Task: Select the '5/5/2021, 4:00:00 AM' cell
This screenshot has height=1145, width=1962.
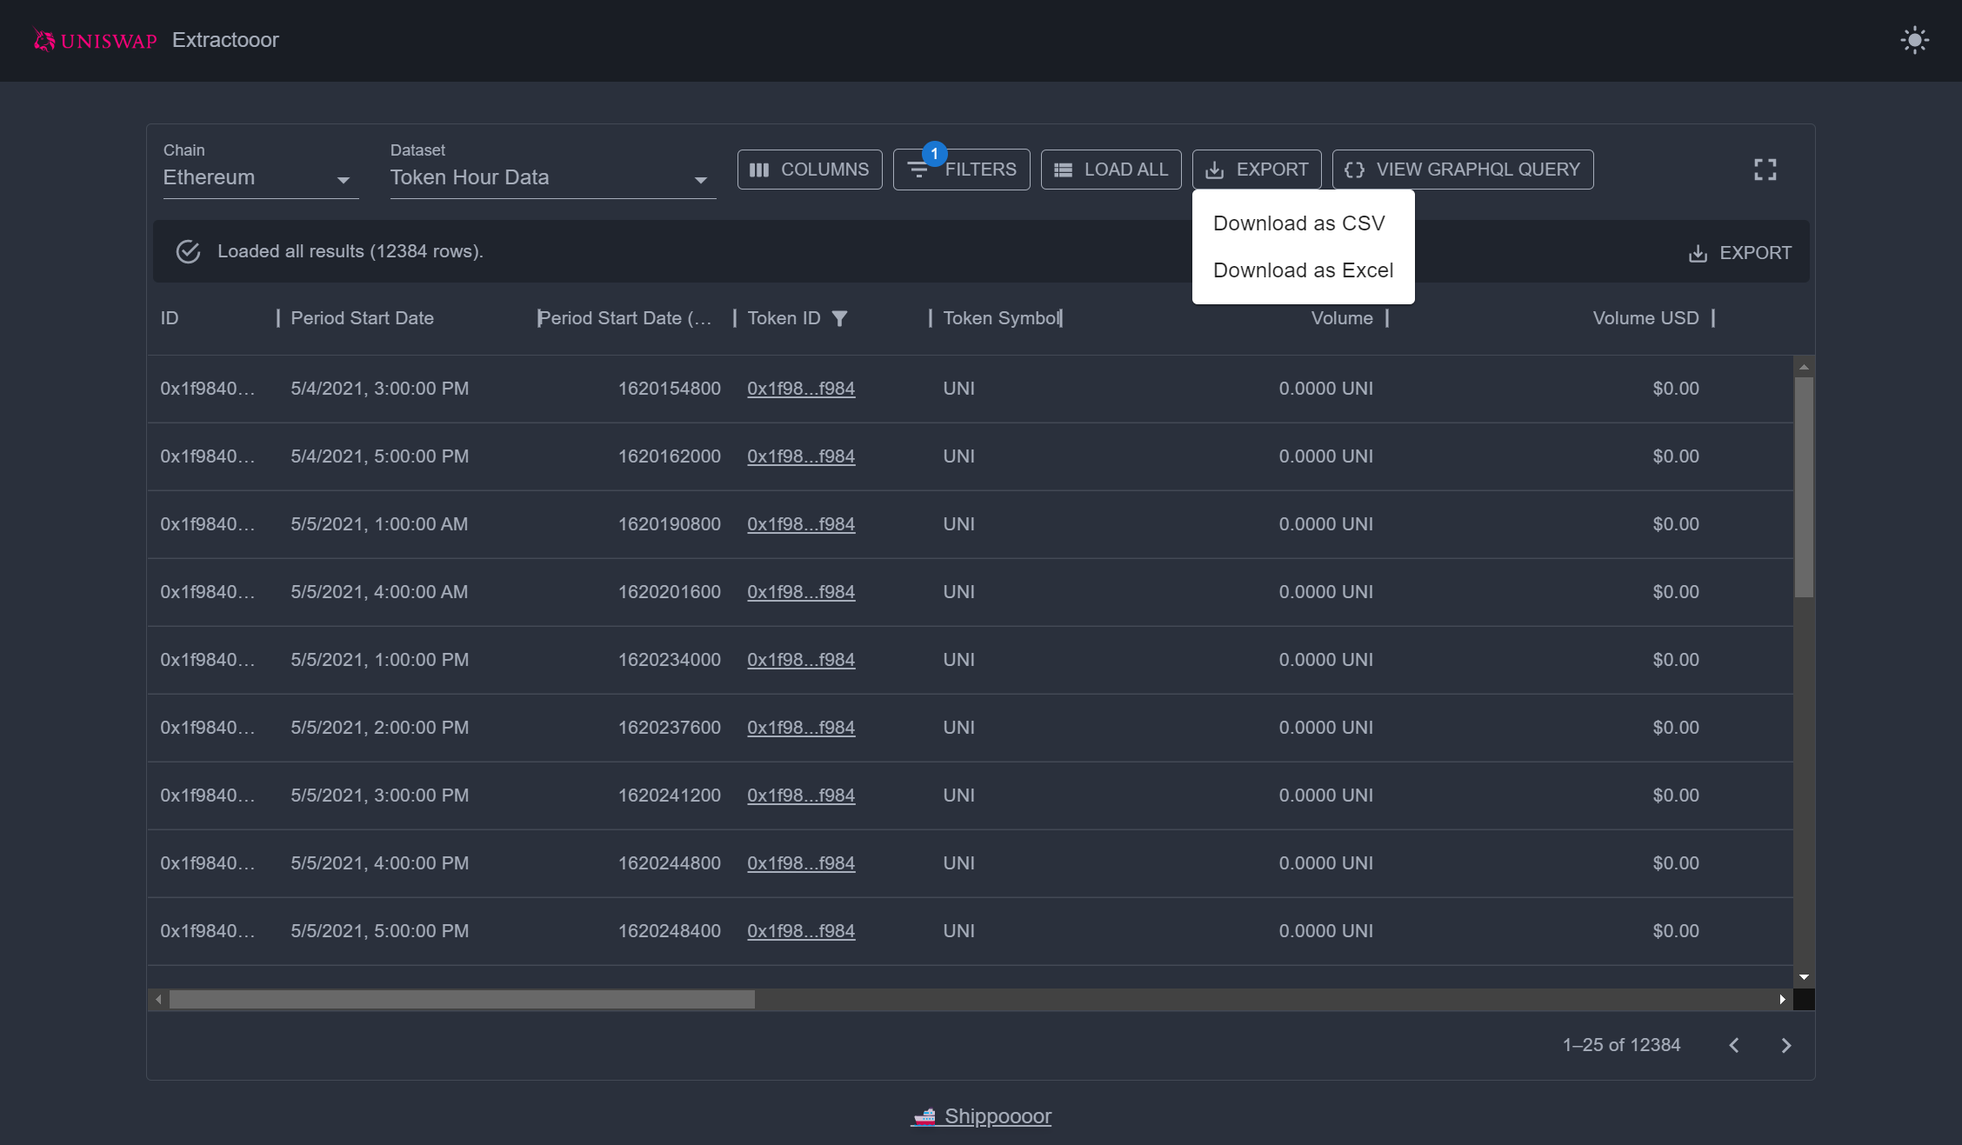Action: click(379, 592)
